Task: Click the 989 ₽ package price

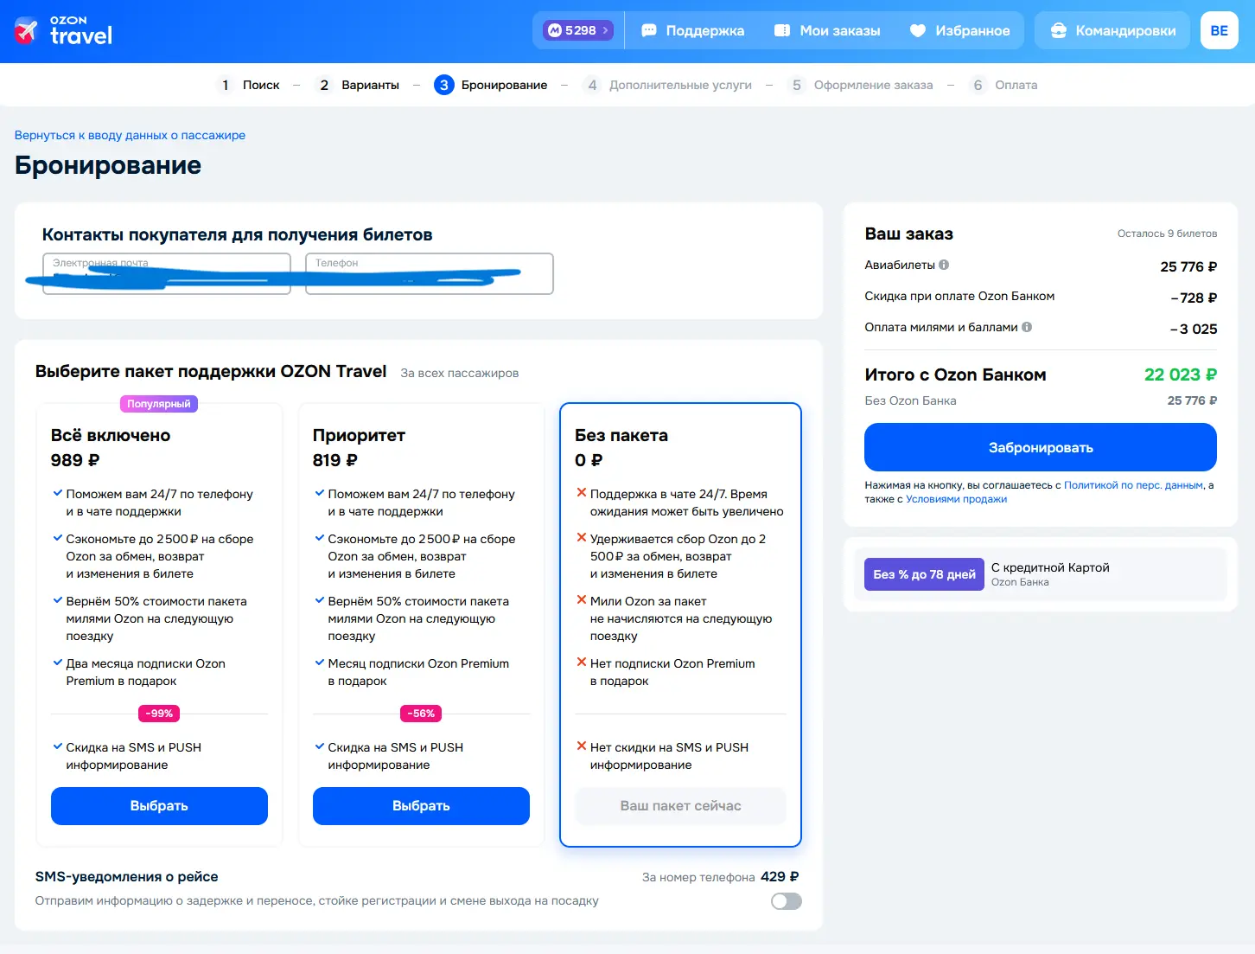Action: (75, 460)
